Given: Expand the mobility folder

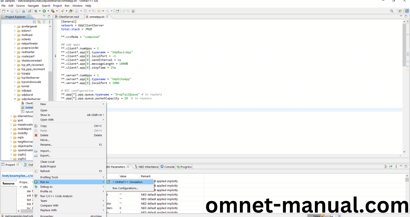Looking at the screenshot, I should coord(11,133).
